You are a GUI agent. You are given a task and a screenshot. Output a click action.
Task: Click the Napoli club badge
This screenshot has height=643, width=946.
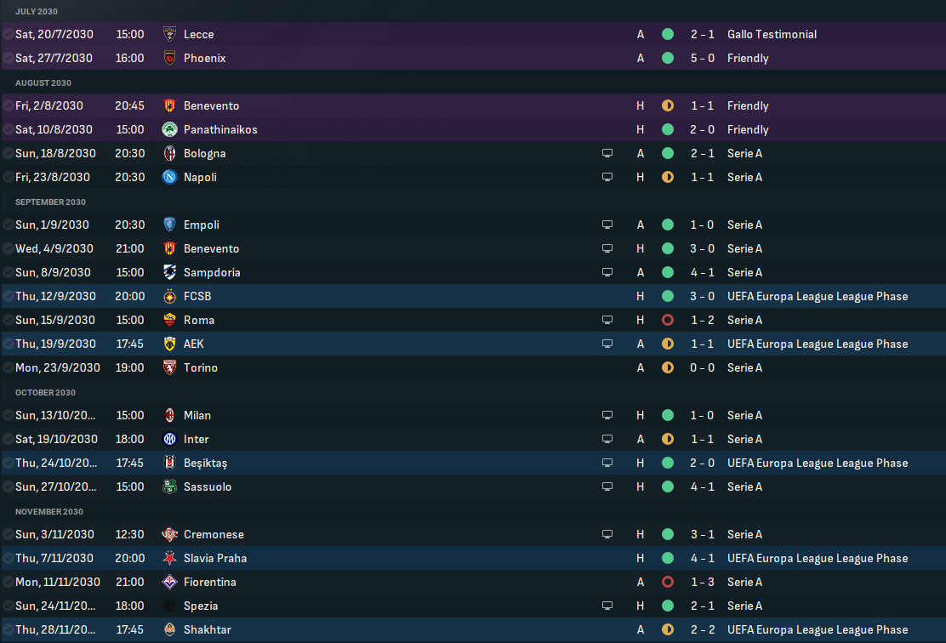[169, 177]
